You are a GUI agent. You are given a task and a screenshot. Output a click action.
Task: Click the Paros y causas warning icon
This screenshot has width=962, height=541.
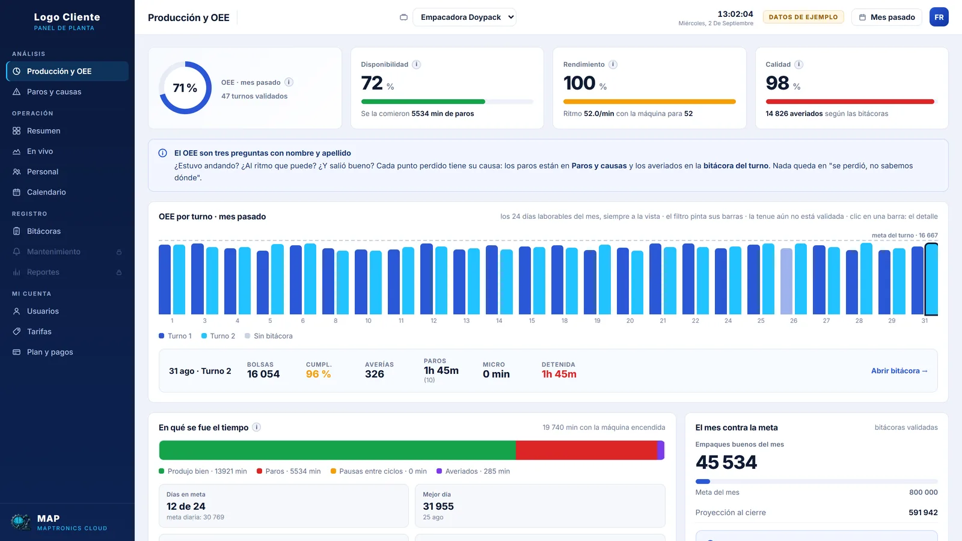tap(17, 92)
